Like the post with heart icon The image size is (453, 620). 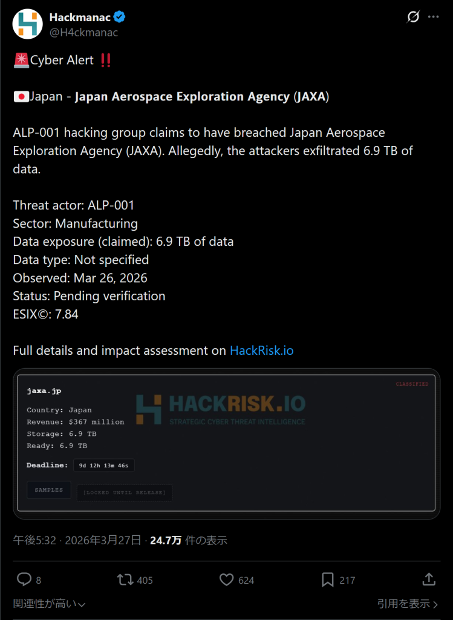coord(226,579)
